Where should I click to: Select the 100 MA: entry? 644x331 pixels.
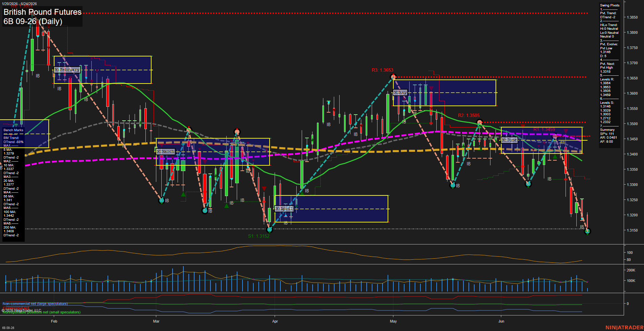point(9,212)
